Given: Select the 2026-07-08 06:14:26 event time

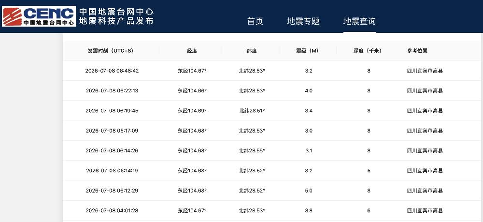Looking at the screenshot, I should [x=112, y=151].
